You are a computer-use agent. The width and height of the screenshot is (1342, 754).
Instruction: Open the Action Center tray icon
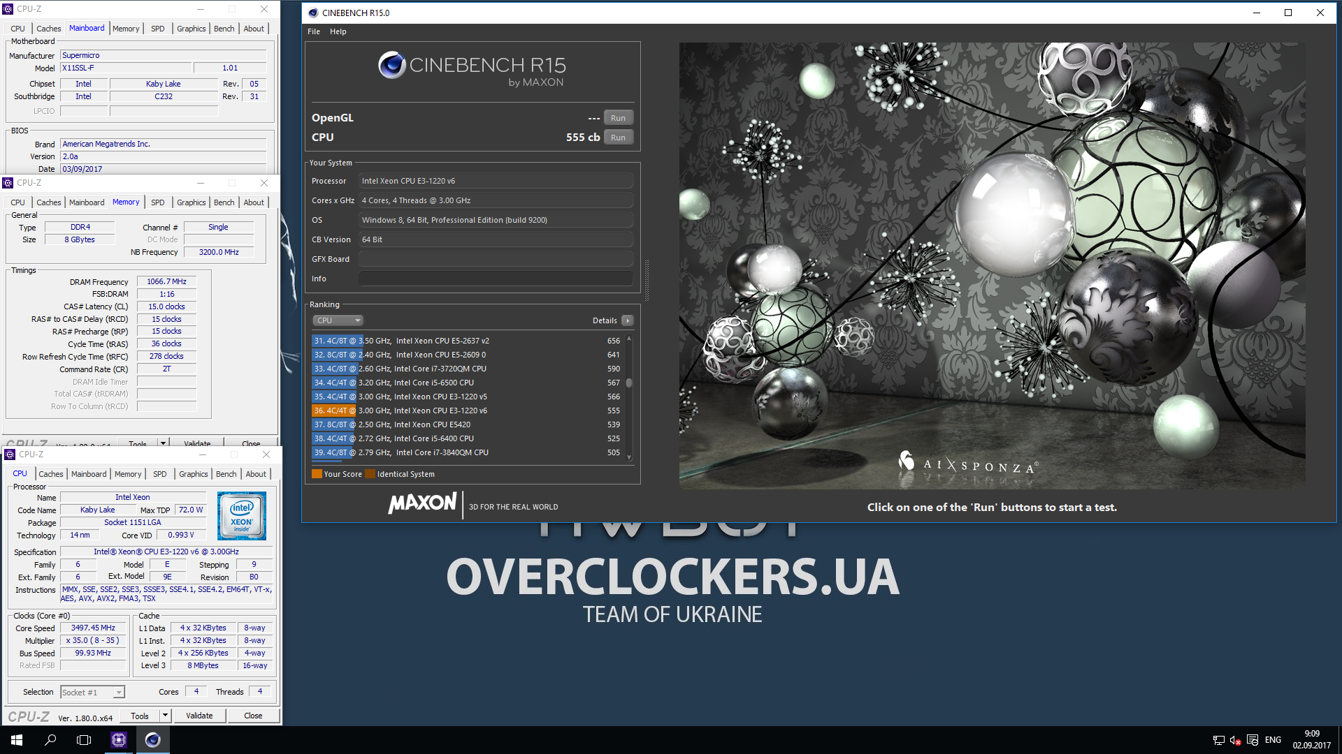click(x=1253, y=740)
